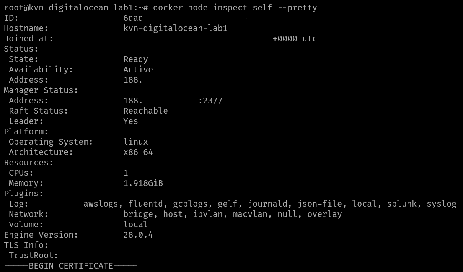The image size is (463, 272).
Task: Click the +0000 utc timestamp text
Action: tap(295, 39)
